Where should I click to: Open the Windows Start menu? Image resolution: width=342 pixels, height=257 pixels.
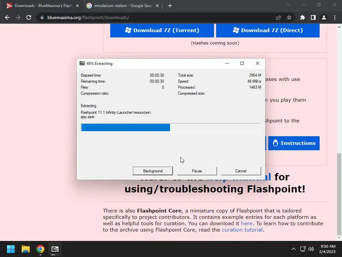[11, 249]
